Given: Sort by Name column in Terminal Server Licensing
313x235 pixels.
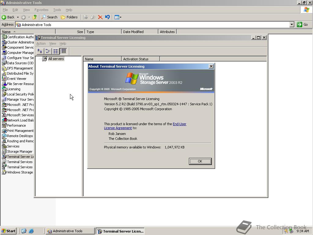Looking at the screenshot, I should pos(102,59).
